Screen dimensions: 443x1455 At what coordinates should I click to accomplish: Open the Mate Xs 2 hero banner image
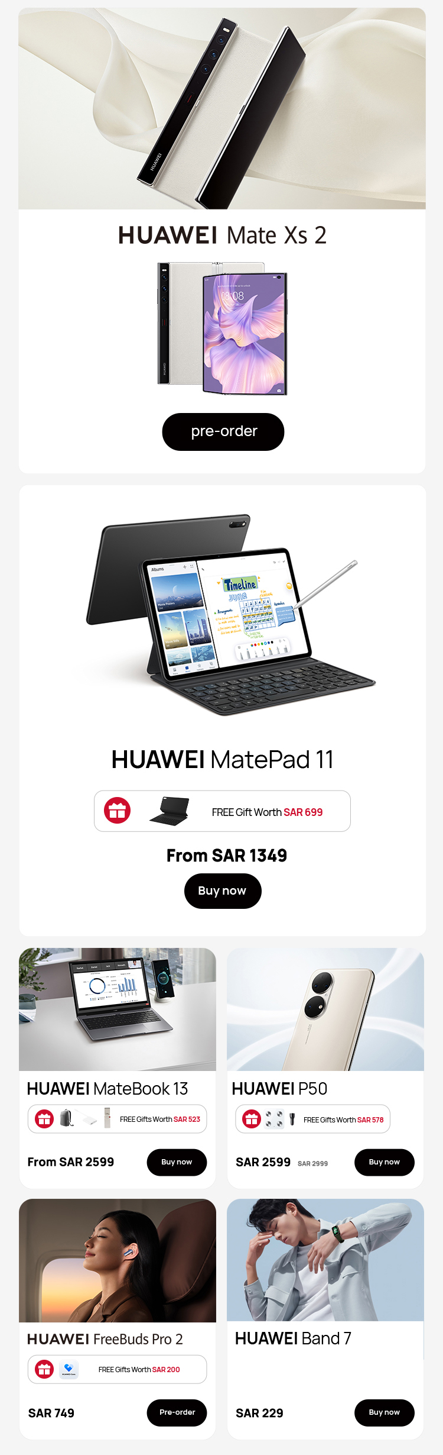click(222, 108)
